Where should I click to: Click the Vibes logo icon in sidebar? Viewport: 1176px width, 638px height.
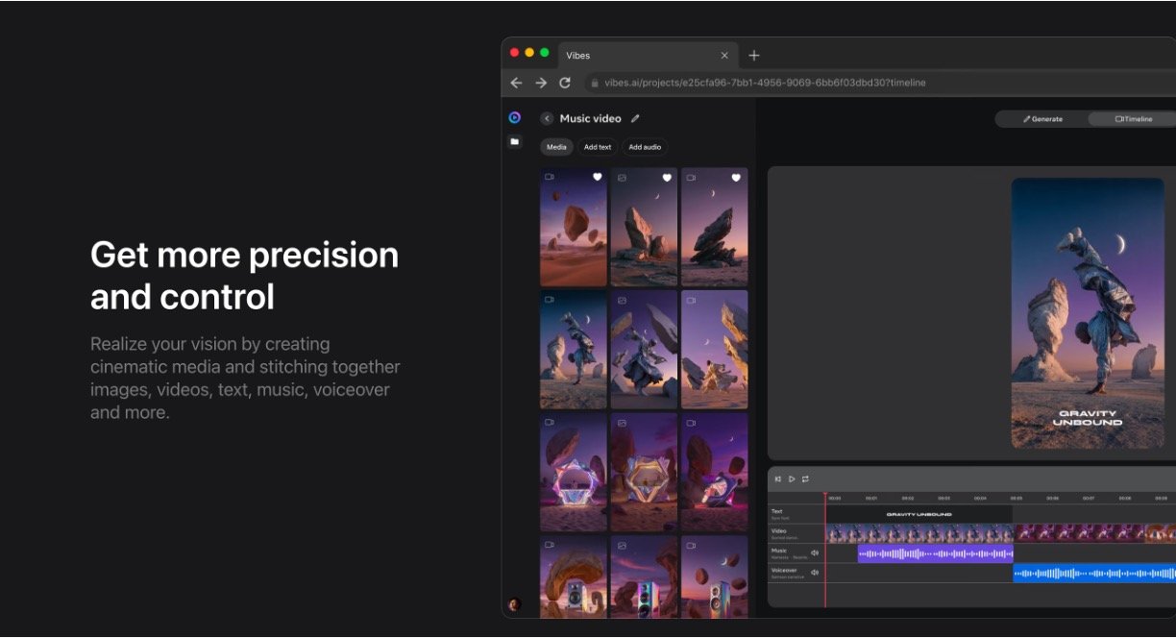click(514, 118)
